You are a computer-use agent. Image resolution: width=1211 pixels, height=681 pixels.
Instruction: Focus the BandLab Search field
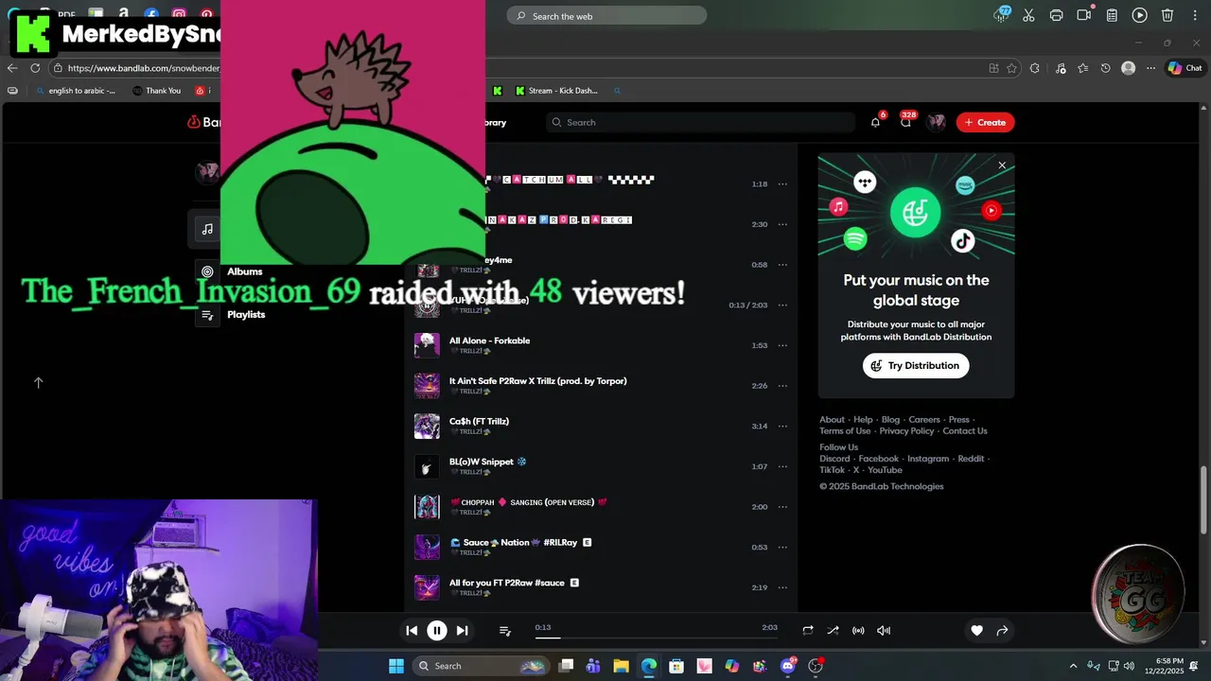(x=700, y=122)
